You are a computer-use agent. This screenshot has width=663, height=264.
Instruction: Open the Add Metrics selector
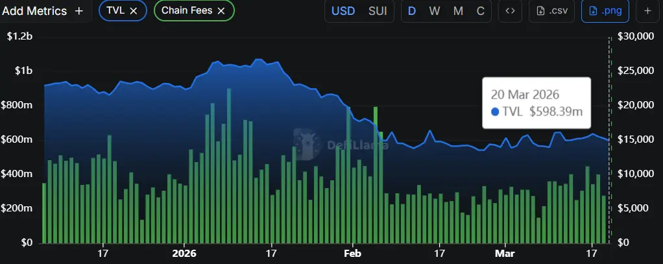pyautogui.click(x=34, y=11)
